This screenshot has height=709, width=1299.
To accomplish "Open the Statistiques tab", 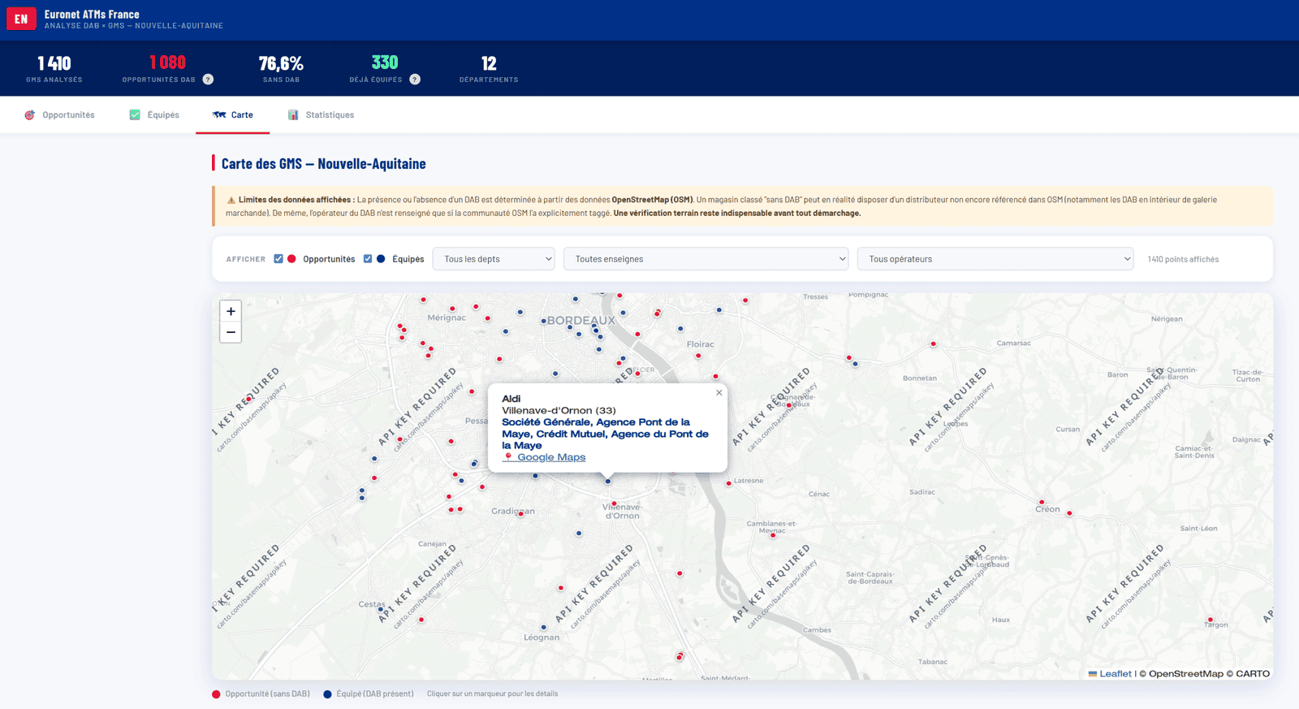I will point(321,115).
